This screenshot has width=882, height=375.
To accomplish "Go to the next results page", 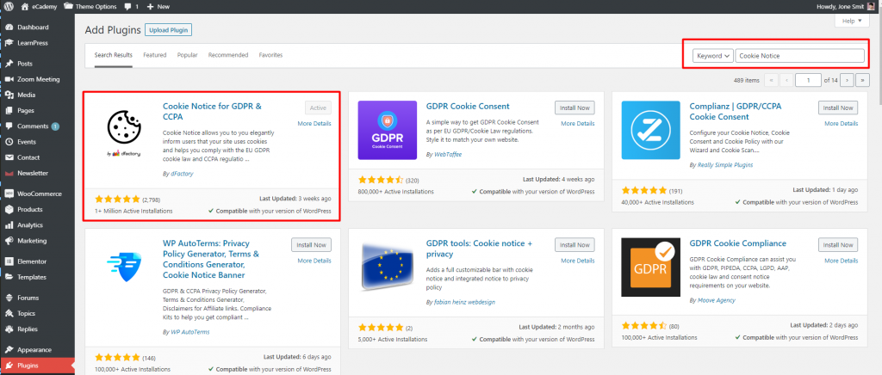I will pyautogui.click(x=848, y=80).
